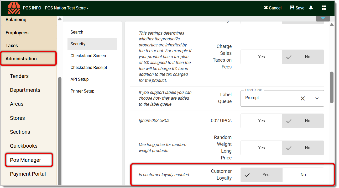
Task: Go to Stores
Action: click(x=17, y=118)
